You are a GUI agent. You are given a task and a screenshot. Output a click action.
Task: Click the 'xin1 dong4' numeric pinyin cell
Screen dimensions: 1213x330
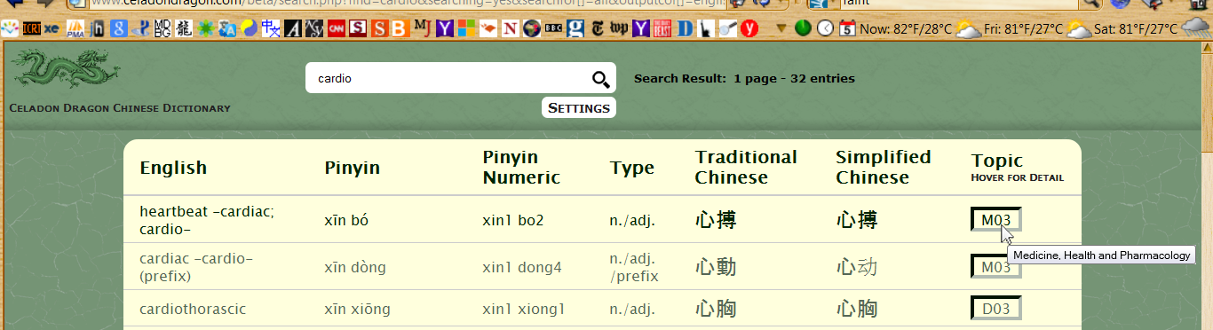521,266
